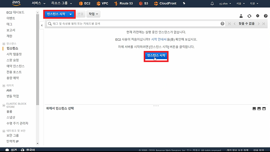Open CloudFront shortcut in top bar

pos(165,3)
